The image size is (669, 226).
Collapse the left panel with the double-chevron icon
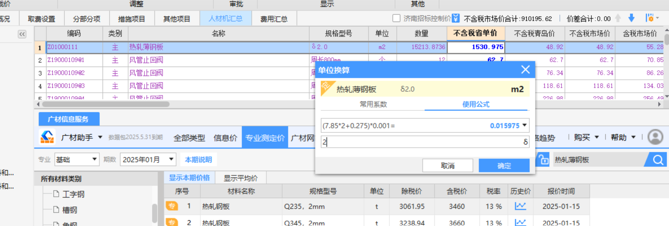coord(22,34)
